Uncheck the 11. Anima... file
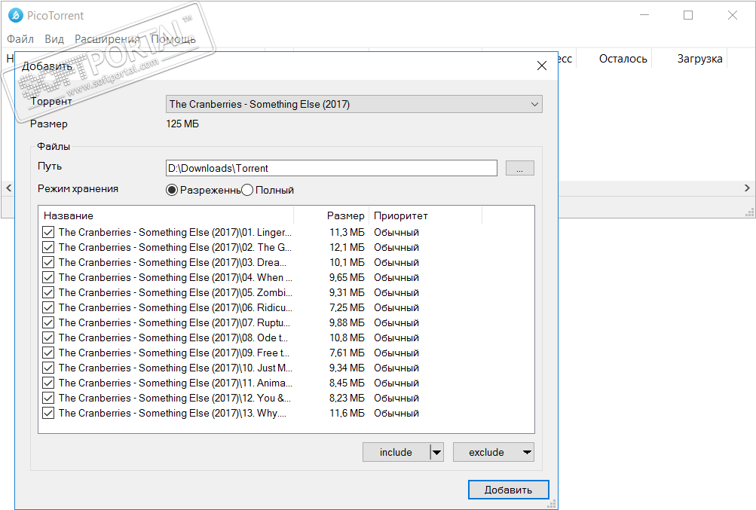The image size is (756, 510). tap(48, 383)
